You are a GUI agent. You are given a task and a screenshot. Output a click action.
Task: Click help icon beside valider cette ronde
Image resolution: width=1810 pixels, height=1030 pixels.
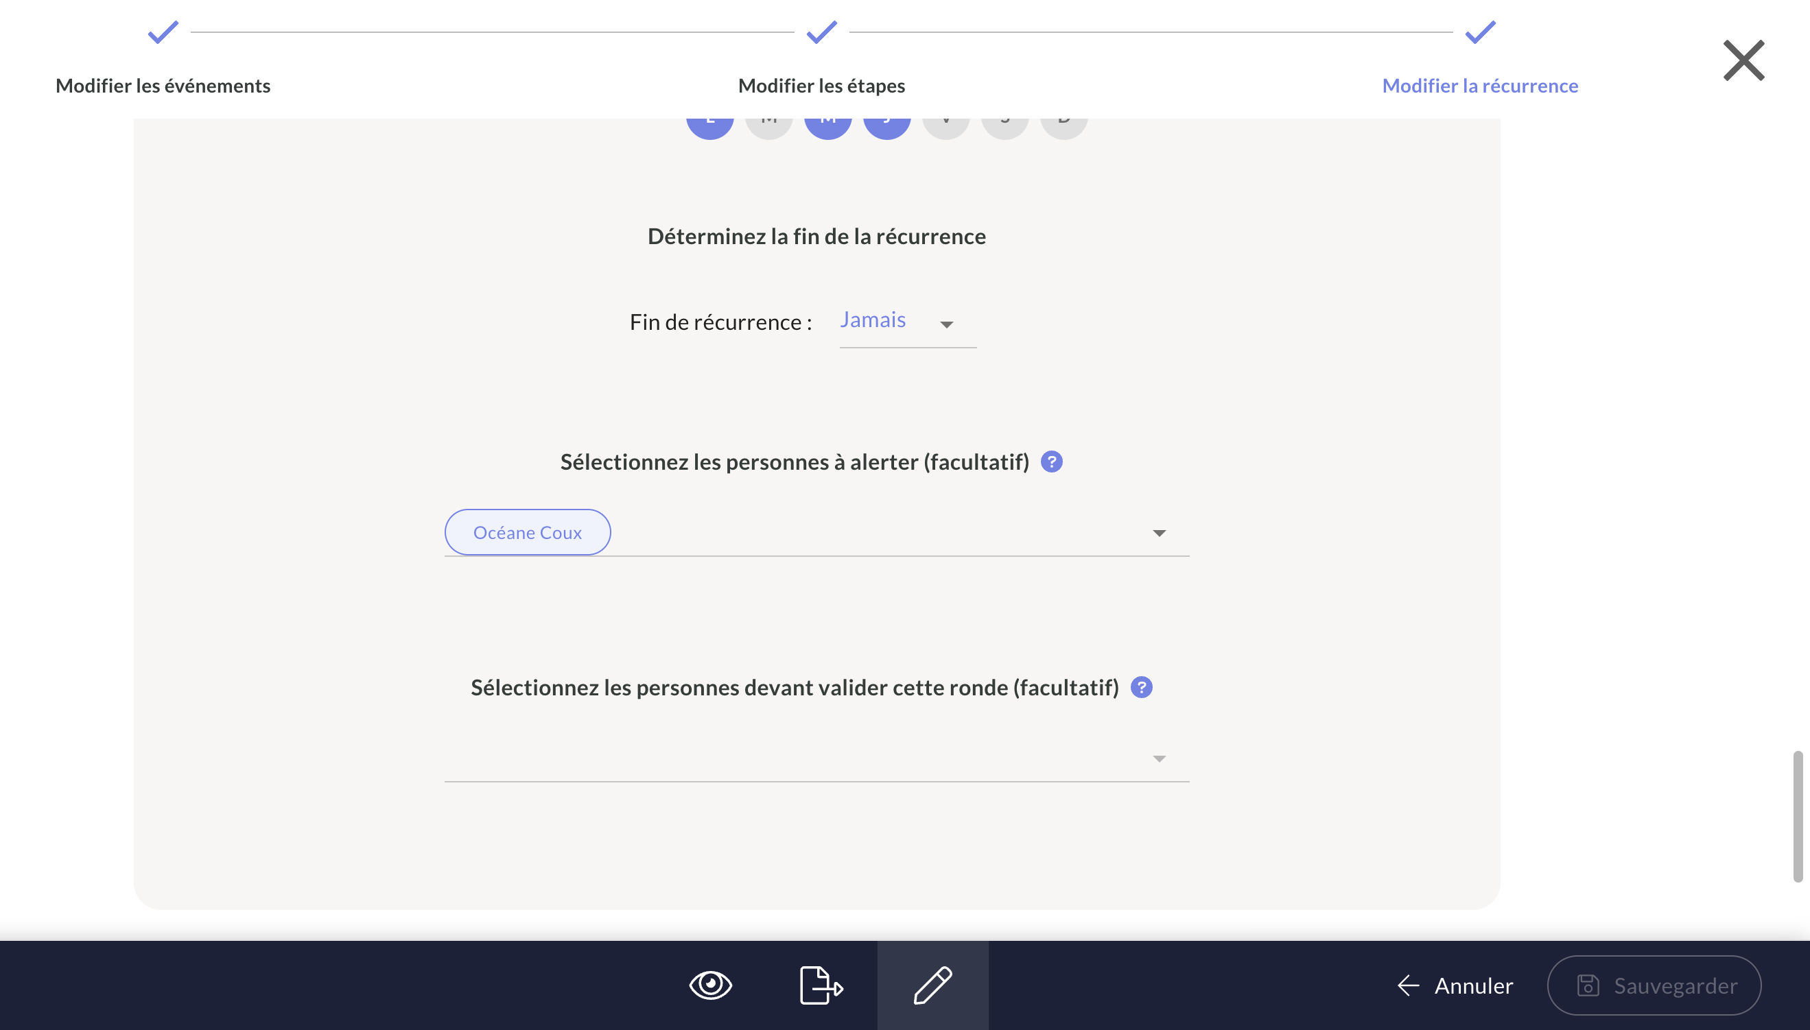(x=1140, y=688)
